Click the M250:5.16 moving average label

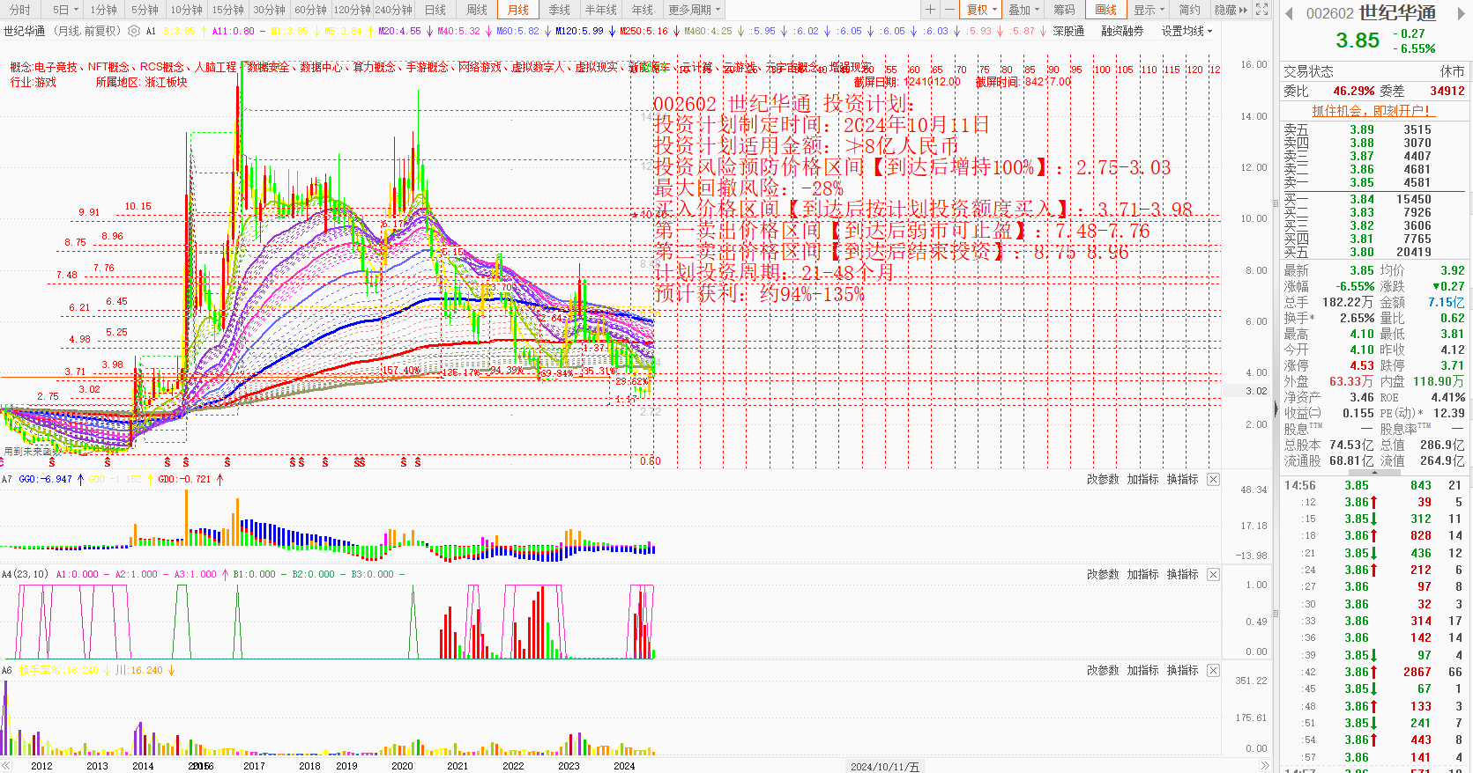point(644,31)
